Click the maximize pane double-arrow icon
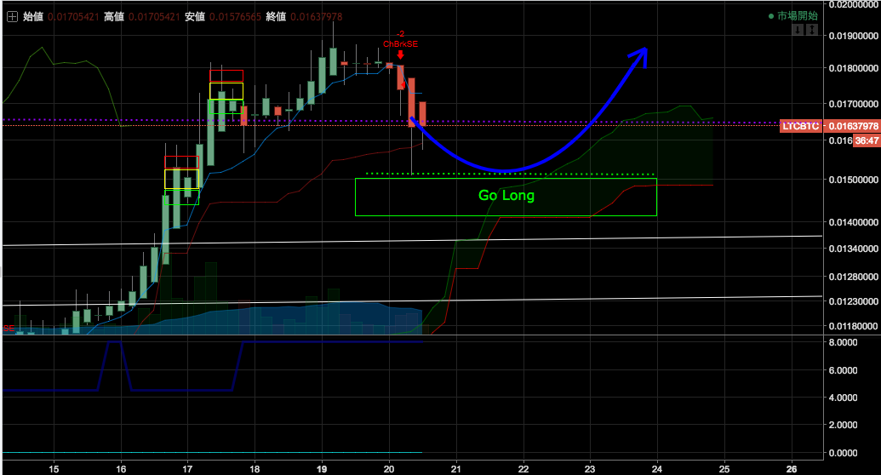 point(812,30)
